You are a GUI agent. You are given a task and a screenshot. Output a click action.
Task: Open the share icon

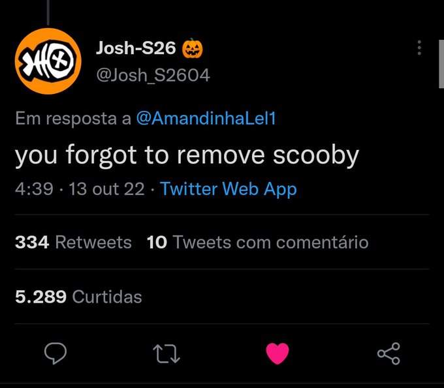click(x=388, y=353)
